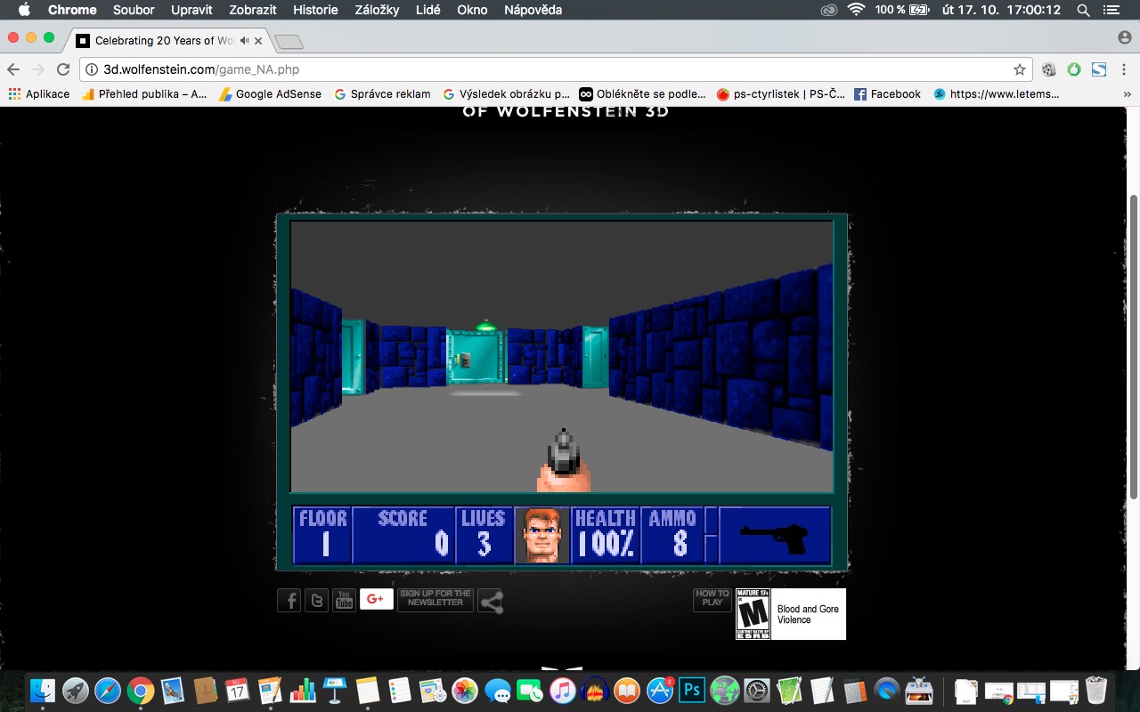Screen dimensions: 1140x712
Task: Open the Chrome profile avatar button
Action: pos(1124,37)
